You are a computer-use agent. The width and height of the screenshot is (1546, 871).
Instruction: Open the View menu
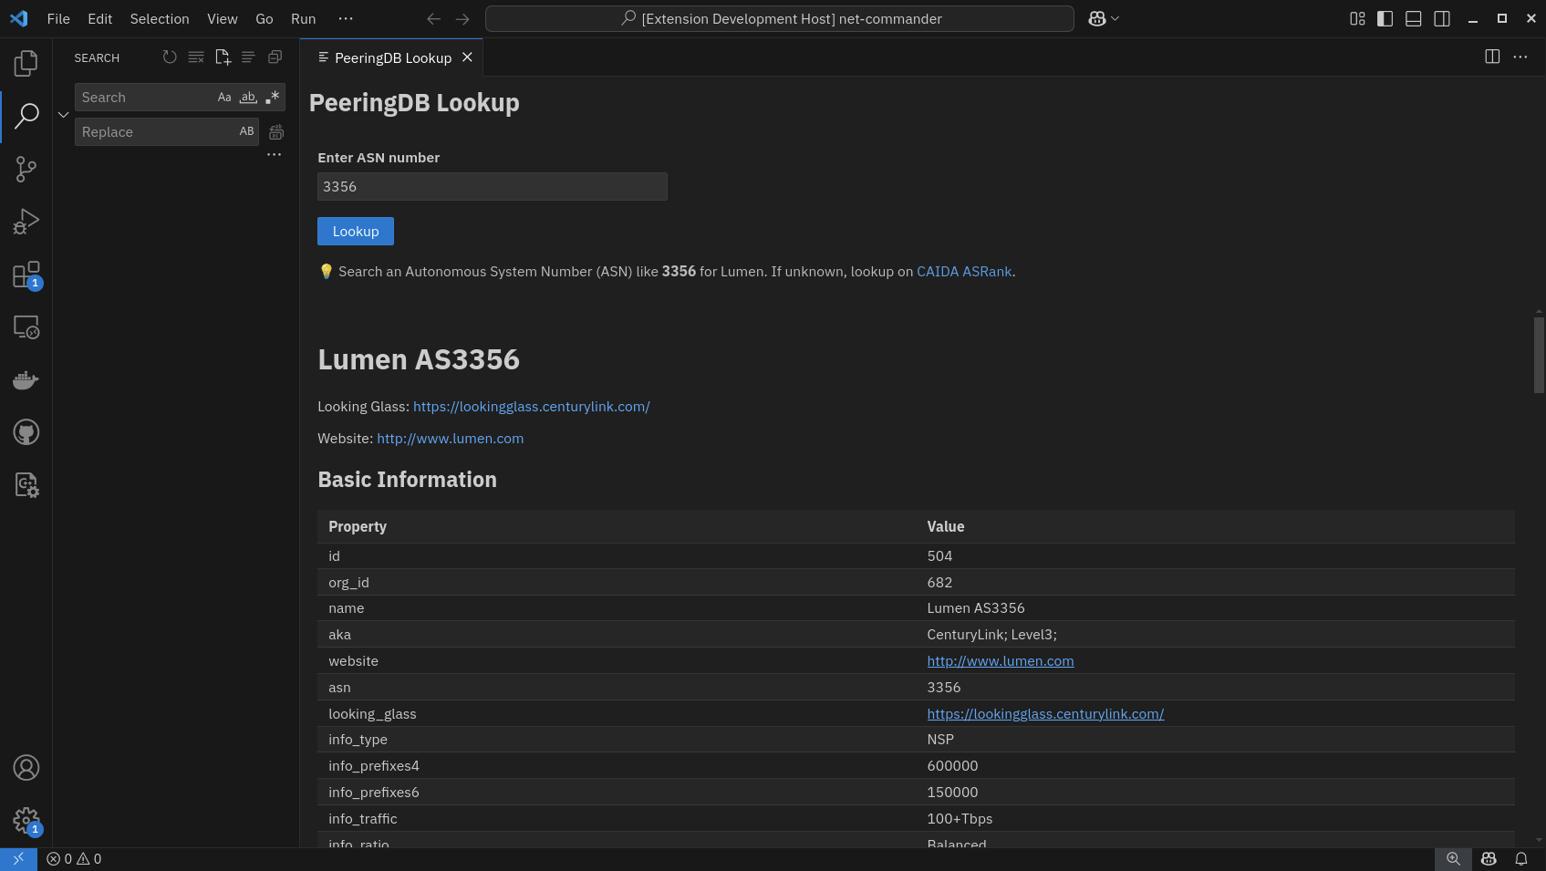[223, 18]
